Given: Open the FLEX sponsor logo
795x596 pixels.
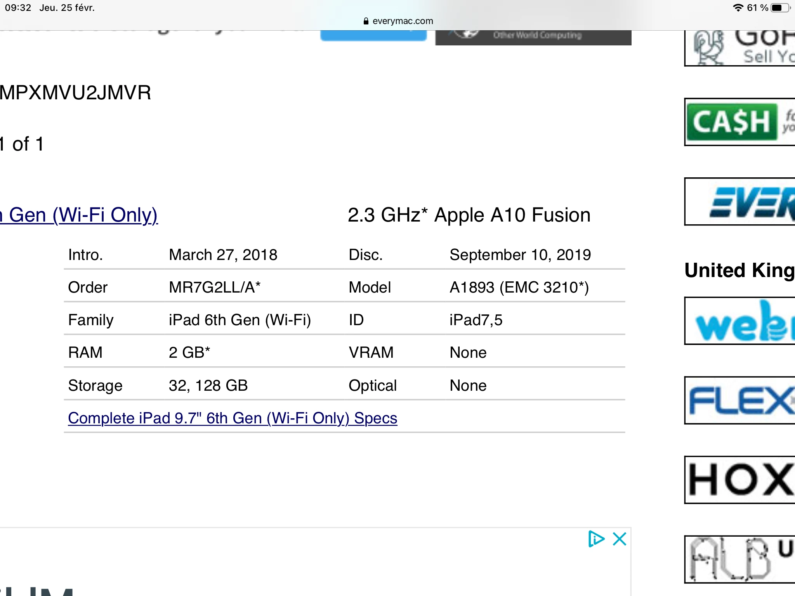Looking at the screenshot, I should [x=739, y=400].
